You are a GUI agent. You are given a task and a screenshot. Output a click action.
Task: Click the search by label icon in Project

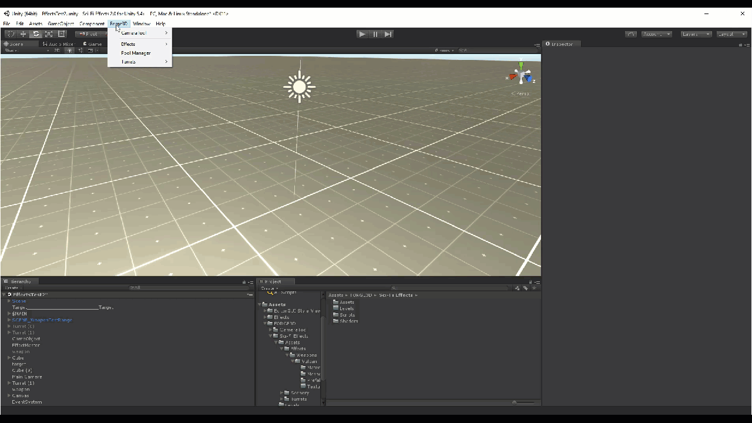pyautogui.click(x=525, y=288)
